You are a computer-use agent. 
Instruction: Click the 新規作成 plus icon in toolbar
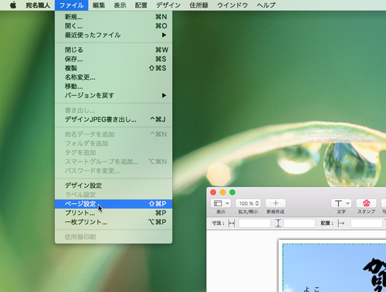pyautogui.click(x=275, y=203)
